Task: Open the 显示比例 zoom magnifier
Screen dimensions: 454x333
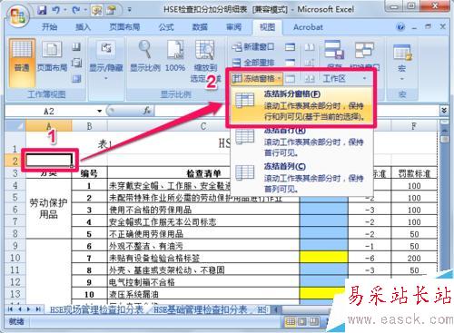Action: [x=145, y=56]
